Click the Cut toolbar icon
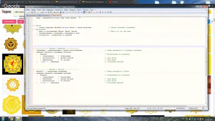Viewport: 215px width, 121px height. [46, 12]
